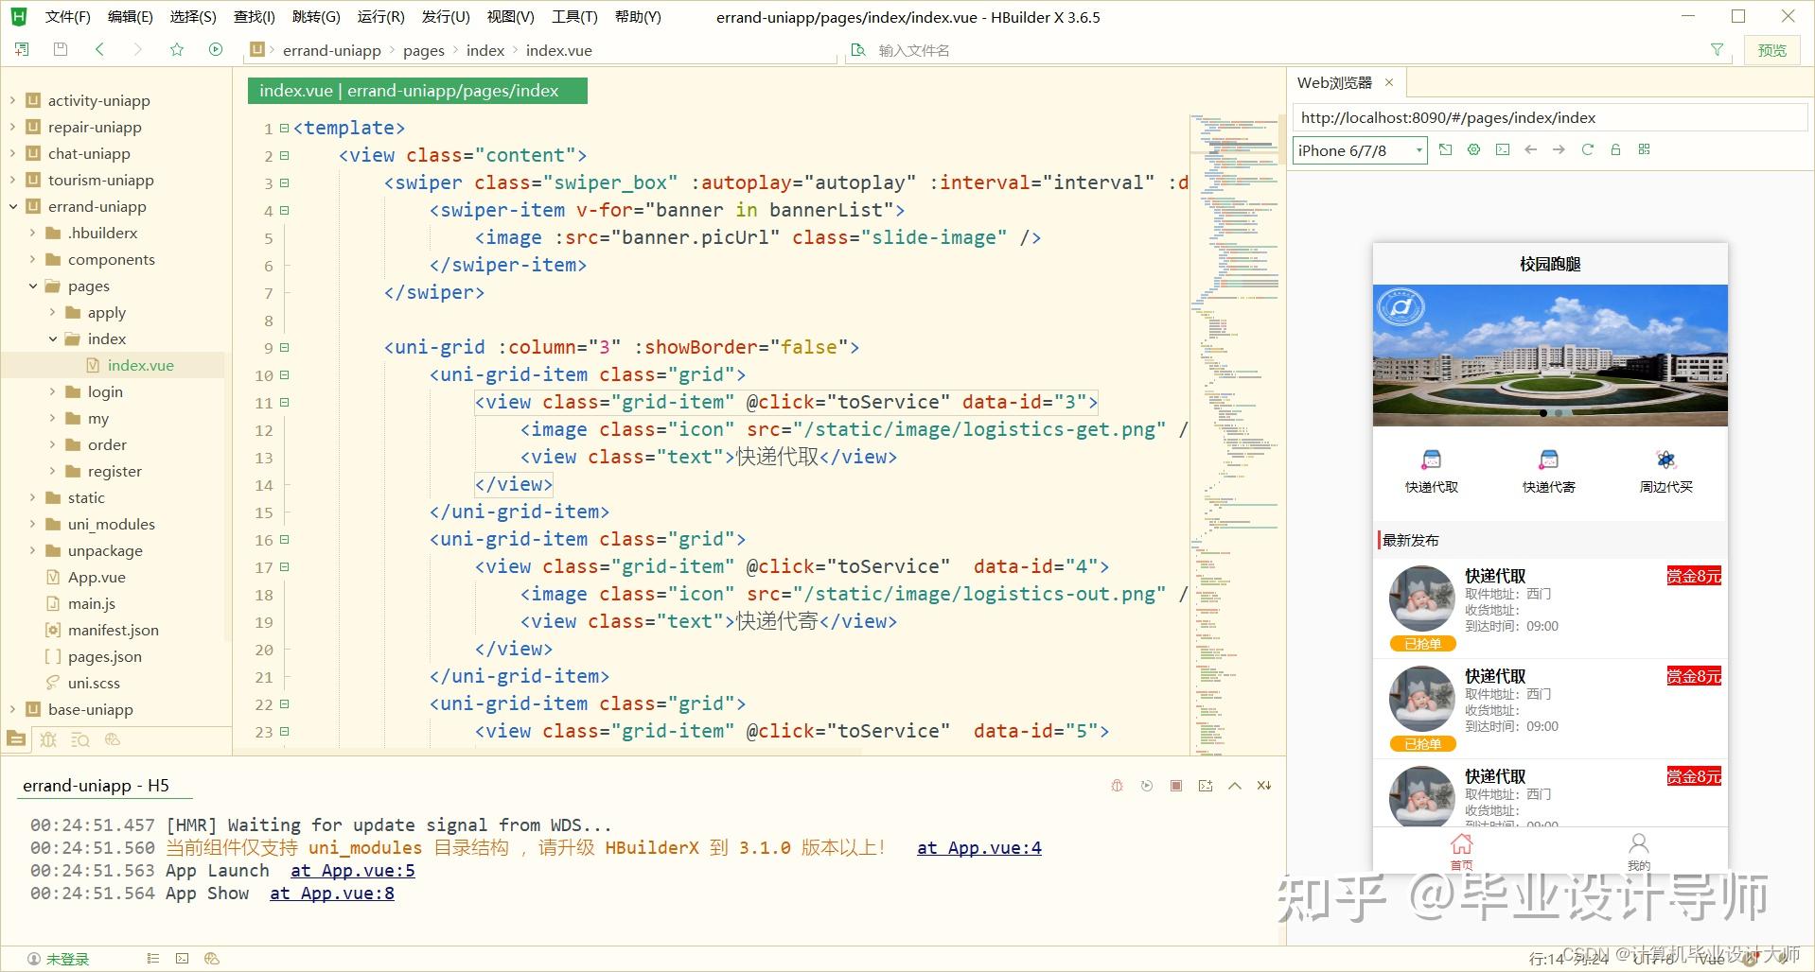Click the browser forward arrow
The image size is (1815, 972).
click(x=1559, y=149)
